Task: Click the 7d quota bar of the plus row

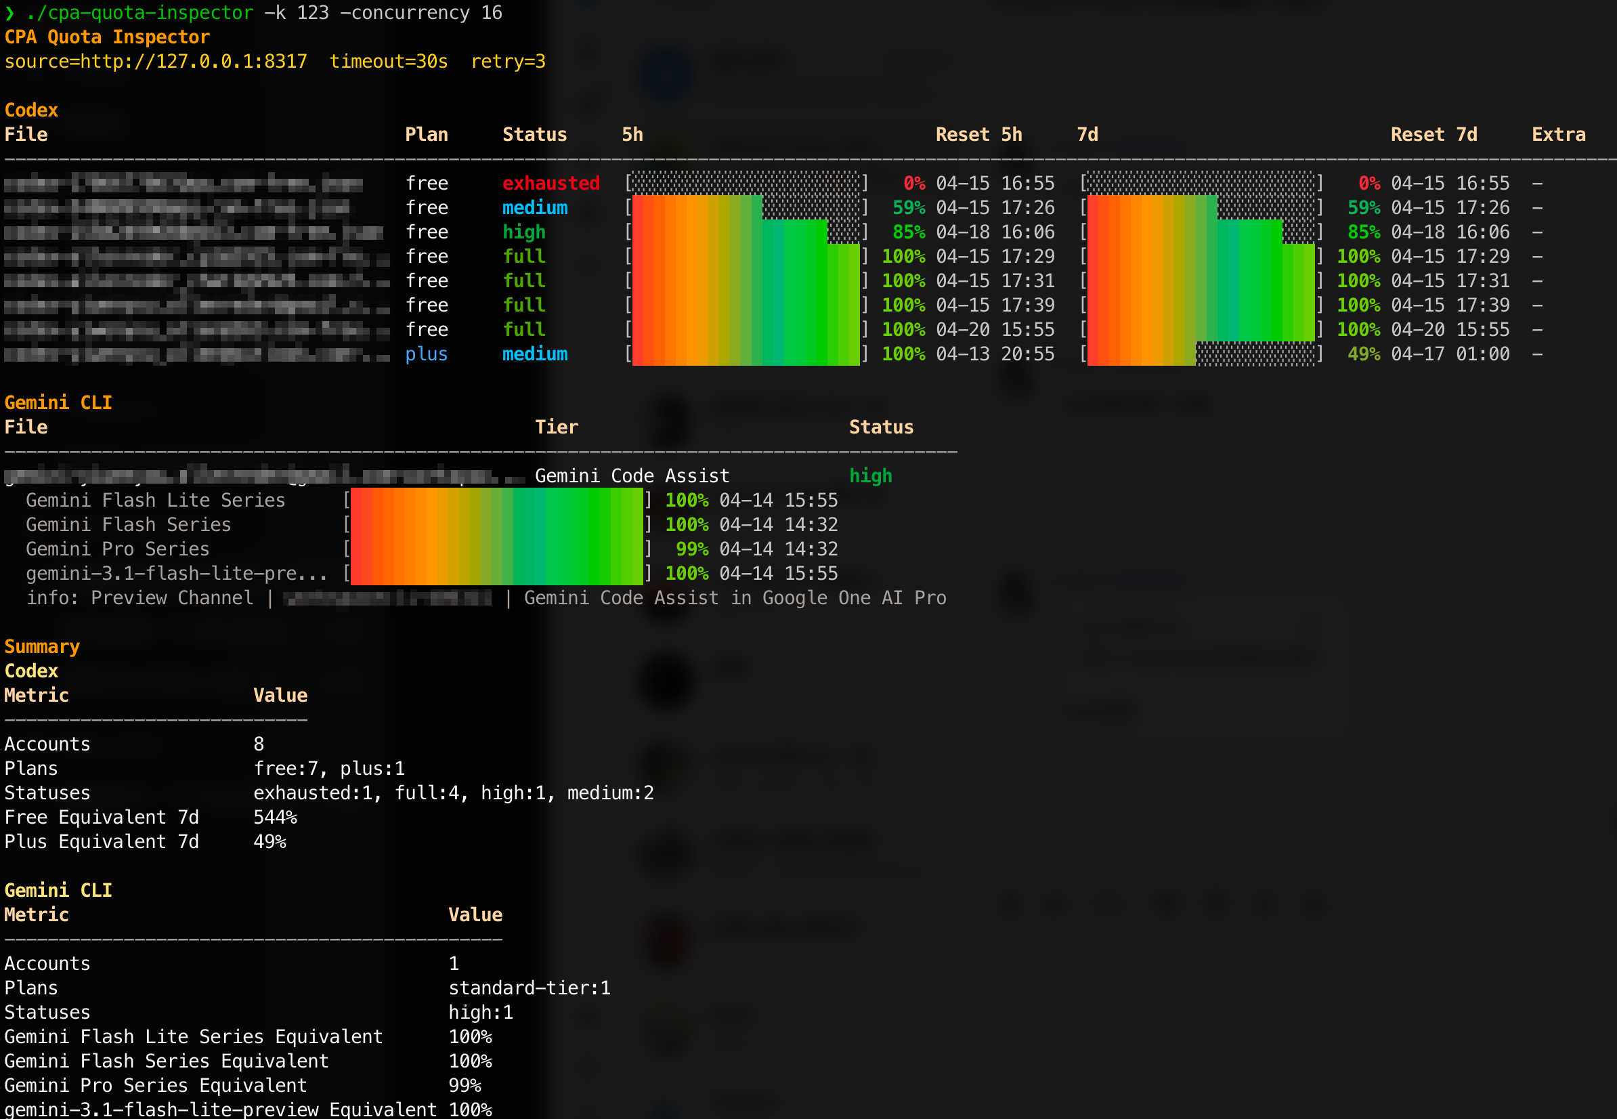Action: (x=1201, y=354)
